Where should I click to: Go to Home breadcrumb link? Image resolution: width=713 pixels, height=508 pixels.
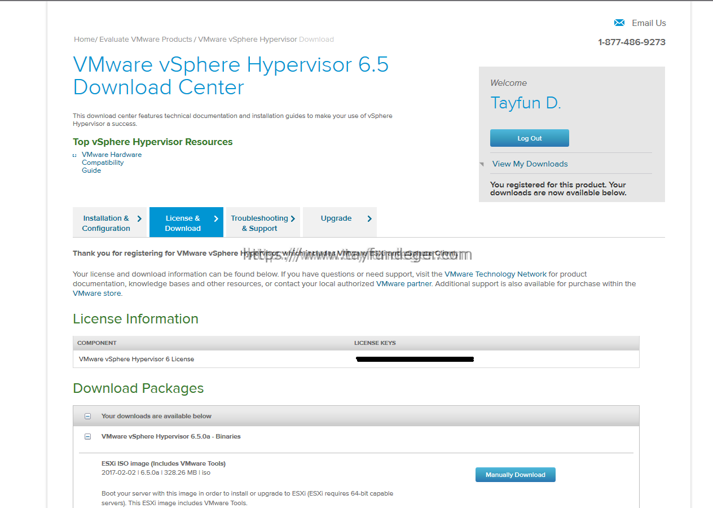tap(84, 40)
